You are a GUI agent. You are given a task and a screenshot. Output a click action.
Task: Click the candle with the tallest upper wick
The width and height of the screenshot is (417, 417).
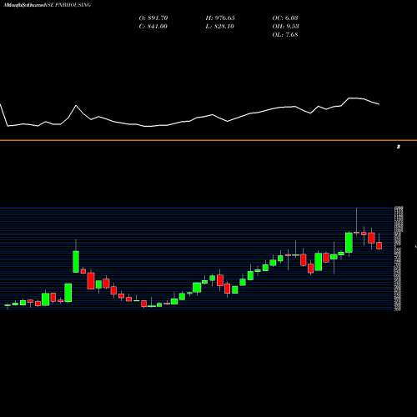356,232
